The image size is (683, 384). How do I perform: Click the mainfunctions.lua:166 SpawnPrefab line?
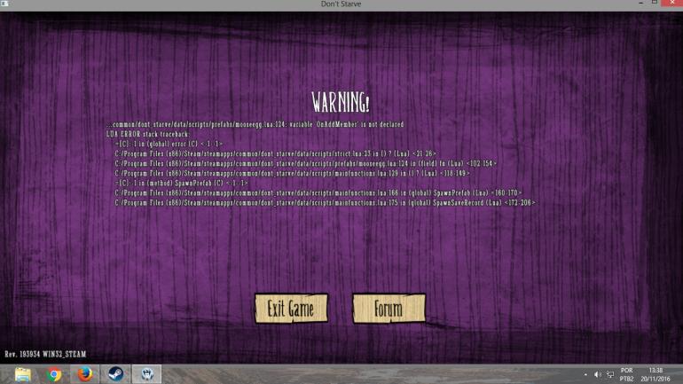pyautogui.click(x=318, y=192)
